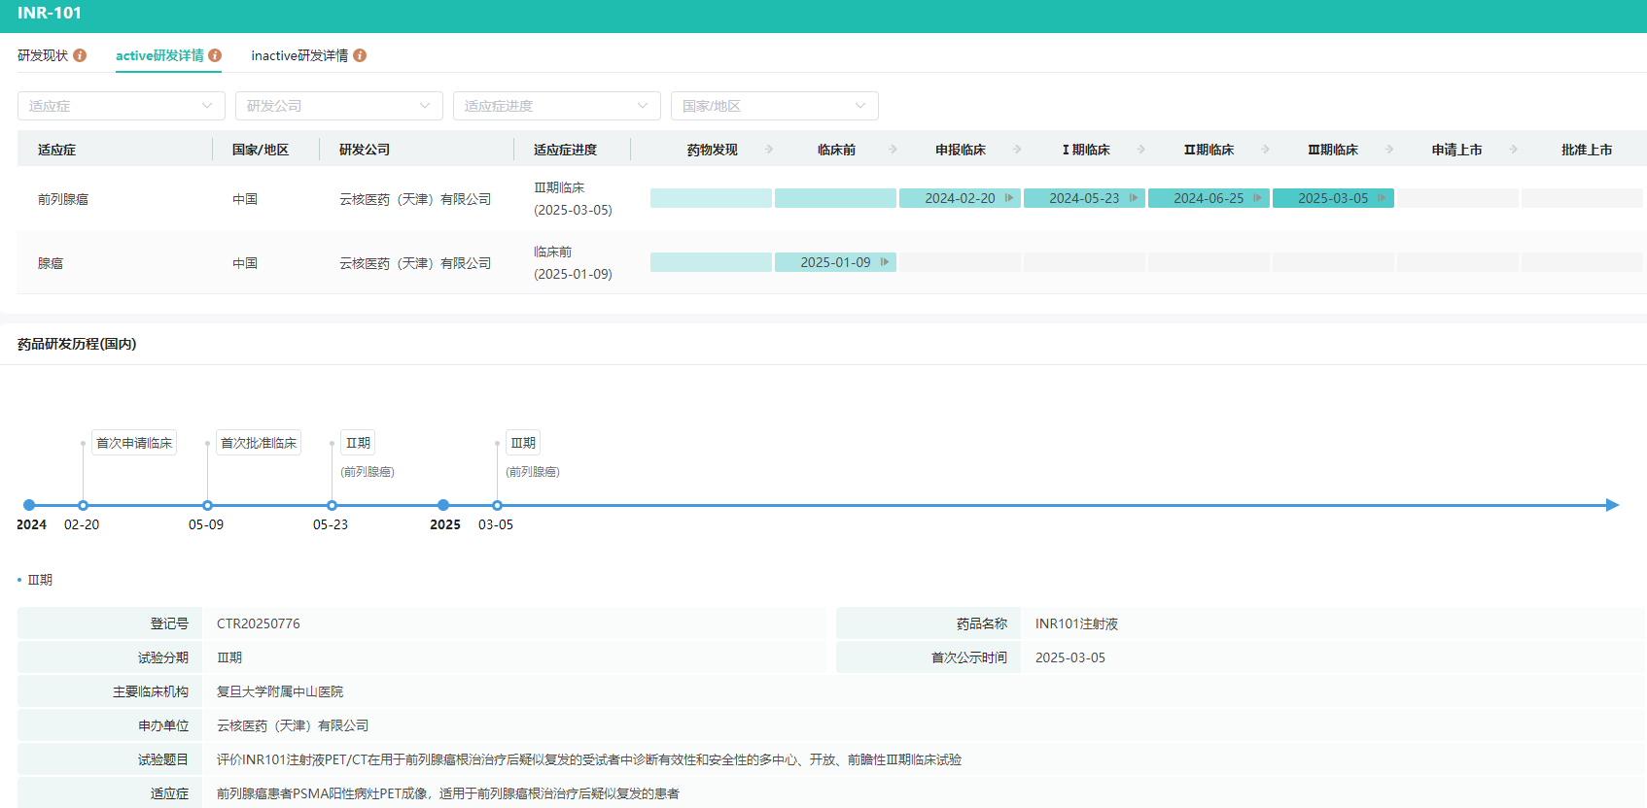Image resolution: width=1647 pixels, height=808 pixels.
Task: Click info icon beside active研发详情
Action: pos(215,55)
